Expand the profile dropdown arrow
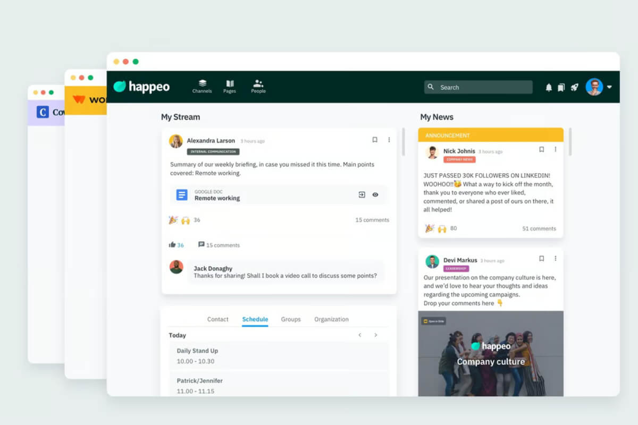638x425 pixels. tap(609, 87)
